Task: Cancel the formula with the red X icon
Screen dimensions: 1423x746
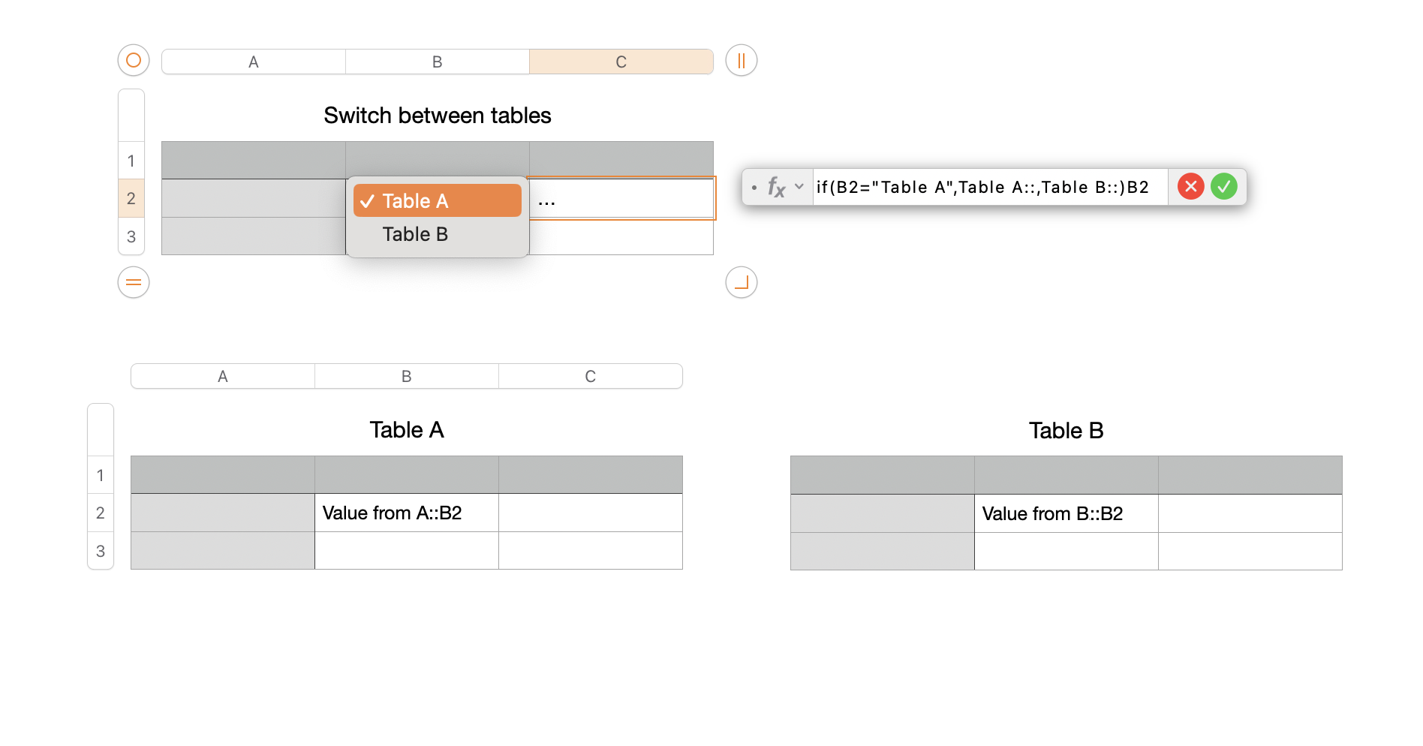Action: [1190, 186]
